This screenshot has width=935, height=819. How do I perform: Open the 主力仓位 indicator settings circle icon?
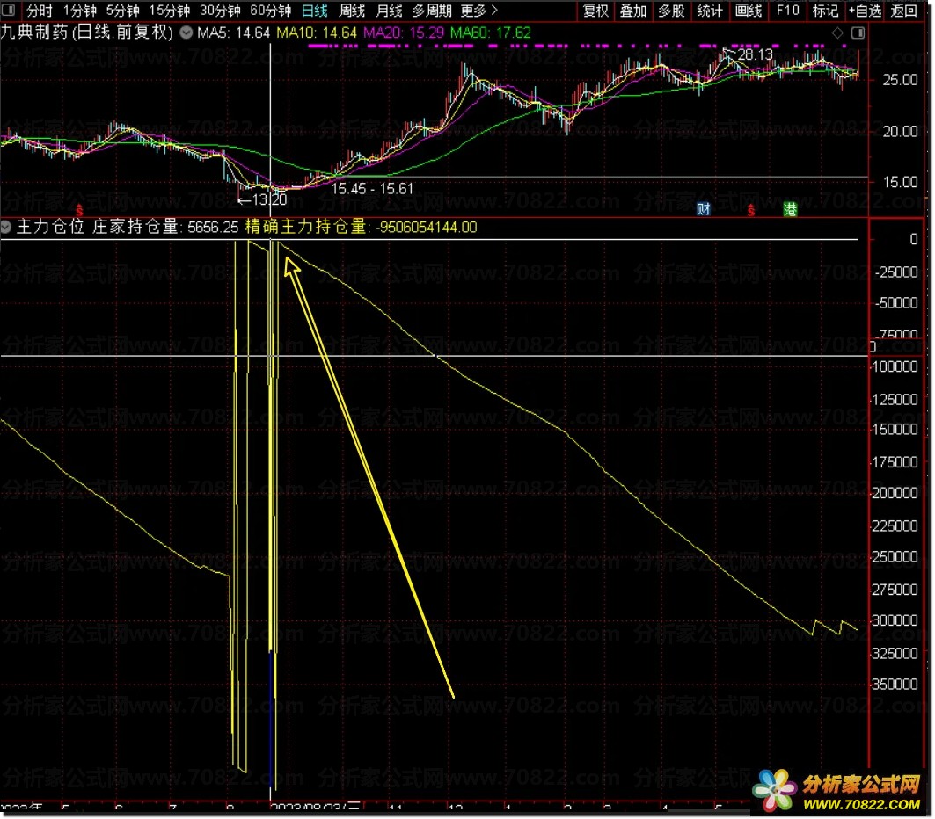coord(6,227)
